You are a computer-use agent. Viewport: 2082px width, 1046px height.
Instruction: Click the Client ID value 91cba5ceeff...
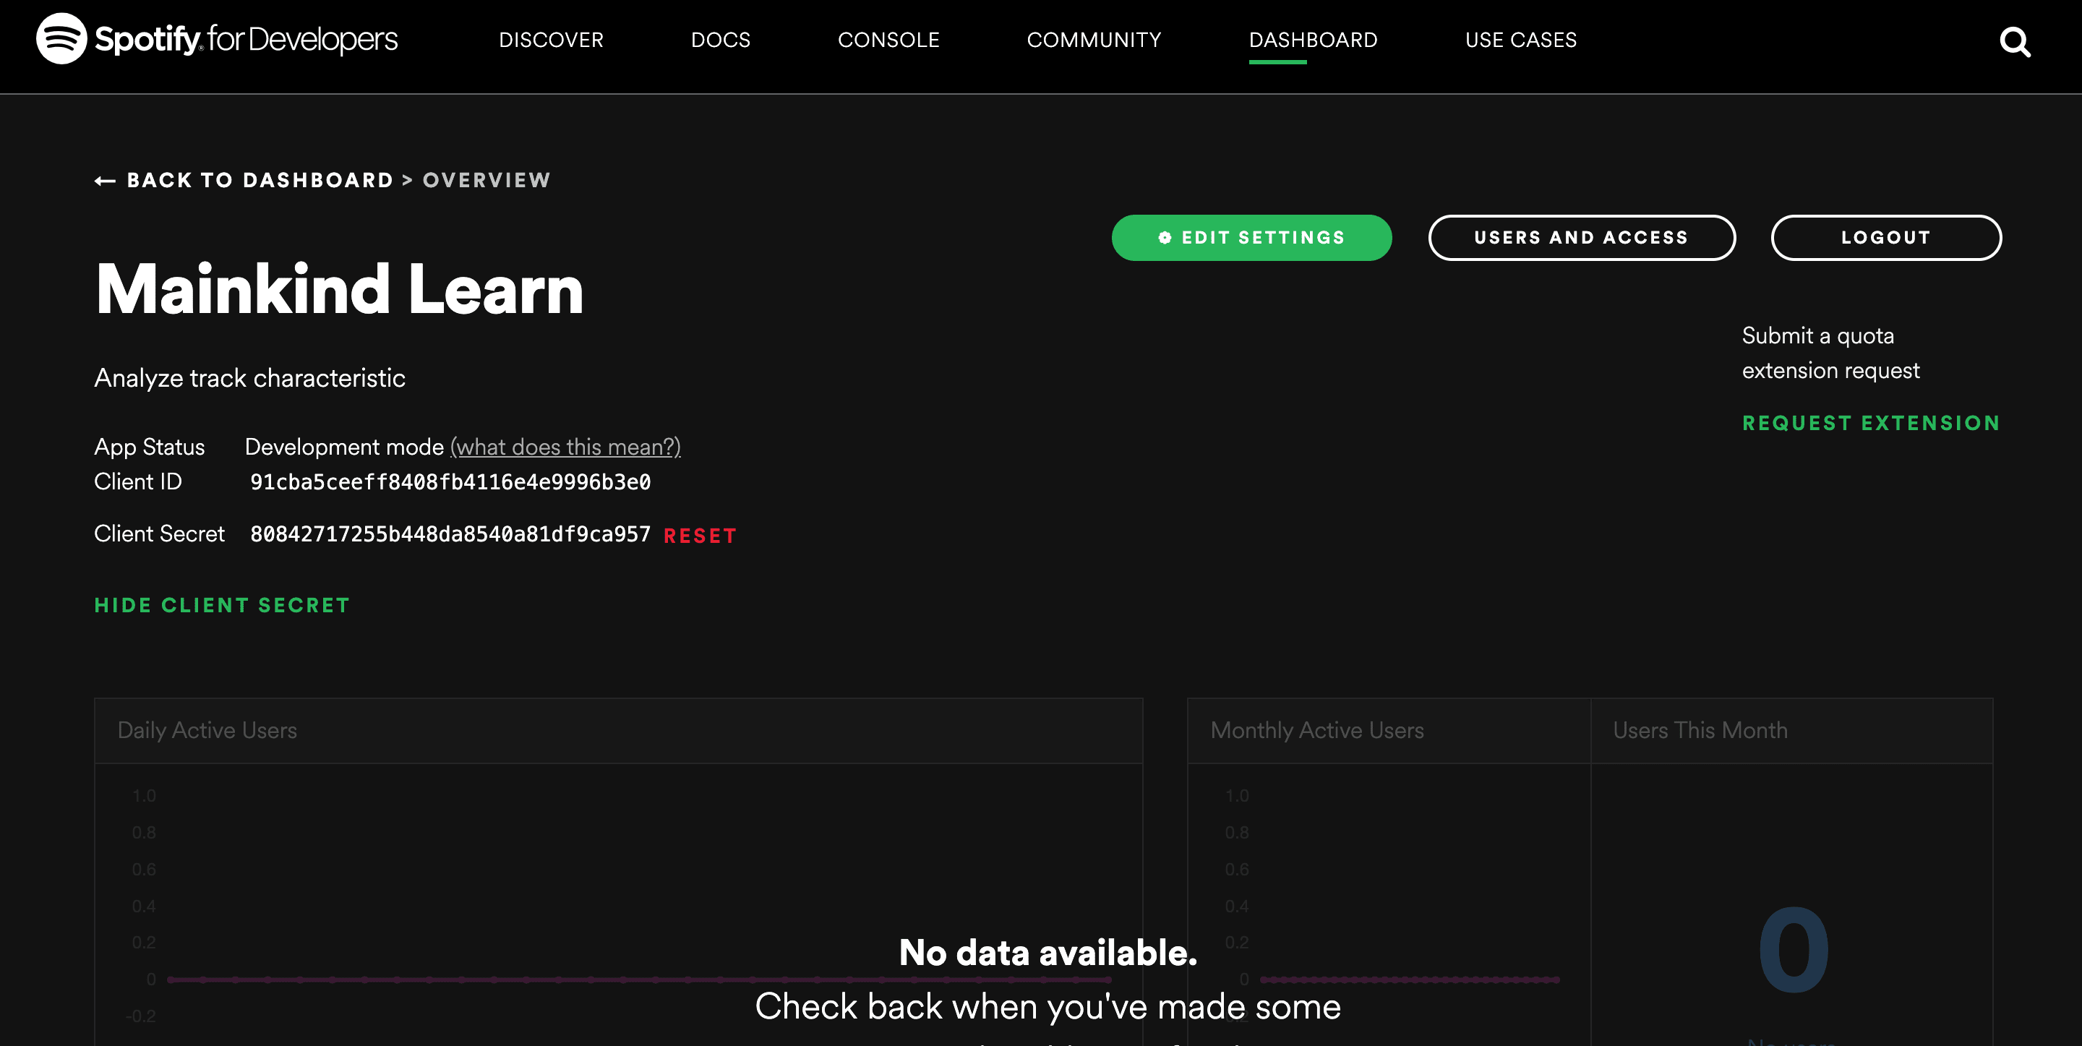click(x=450, y=483)
